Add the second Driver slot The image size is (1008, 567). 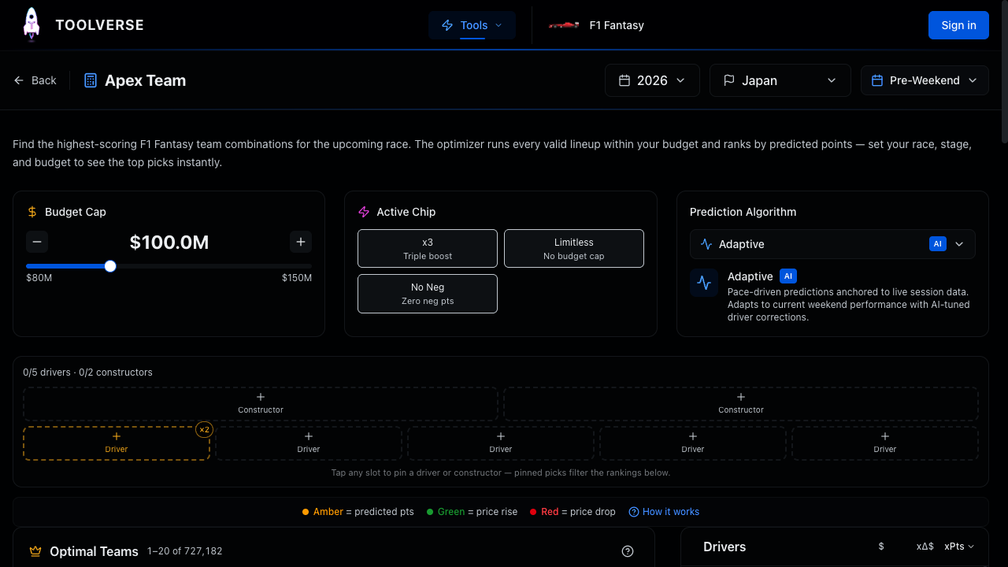[309, 443]
